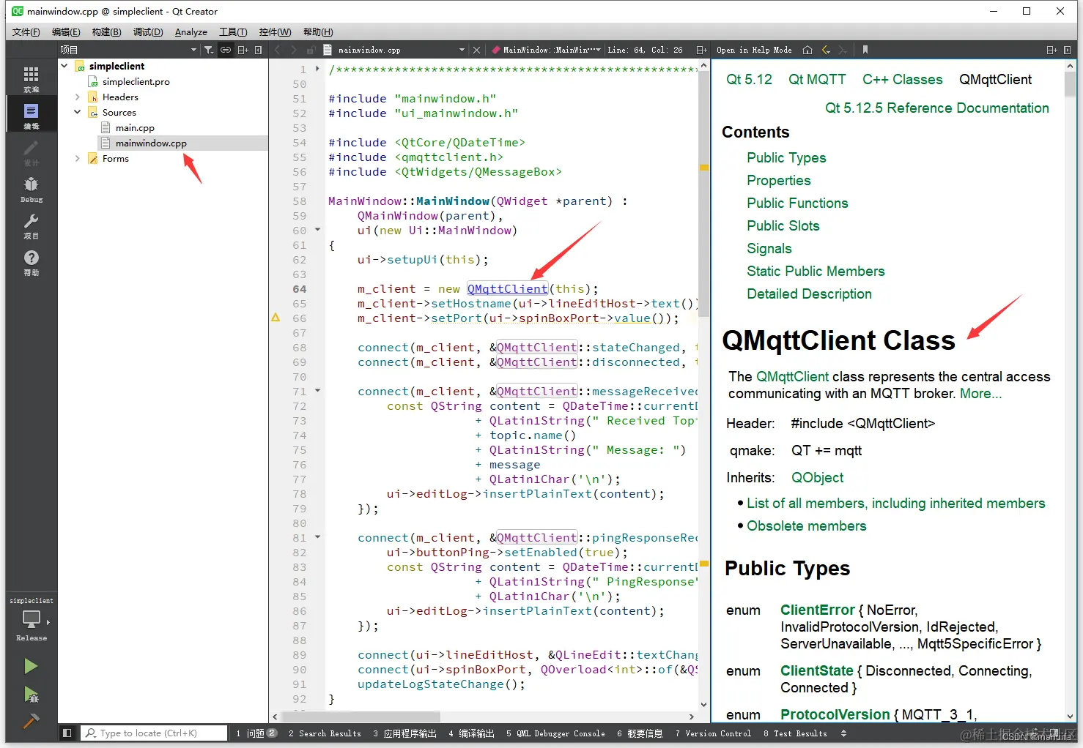Viewport: 1083px width, 748px height.
Task: Open simpleclient Release kit selector
Action: 31,619
